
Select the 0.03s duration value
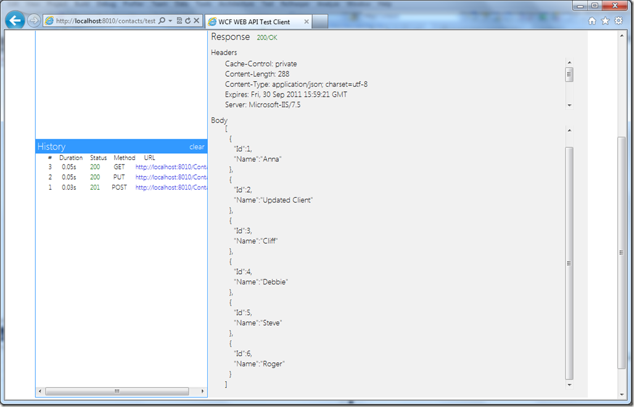[x=69, y=187]
